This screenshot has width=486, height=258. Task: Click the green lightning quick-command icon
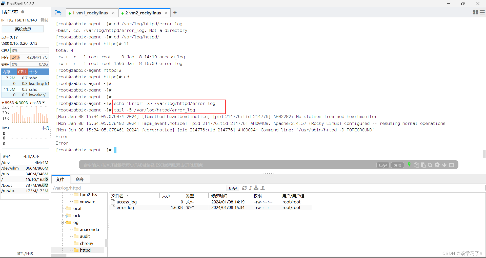[x=409, y=165]
